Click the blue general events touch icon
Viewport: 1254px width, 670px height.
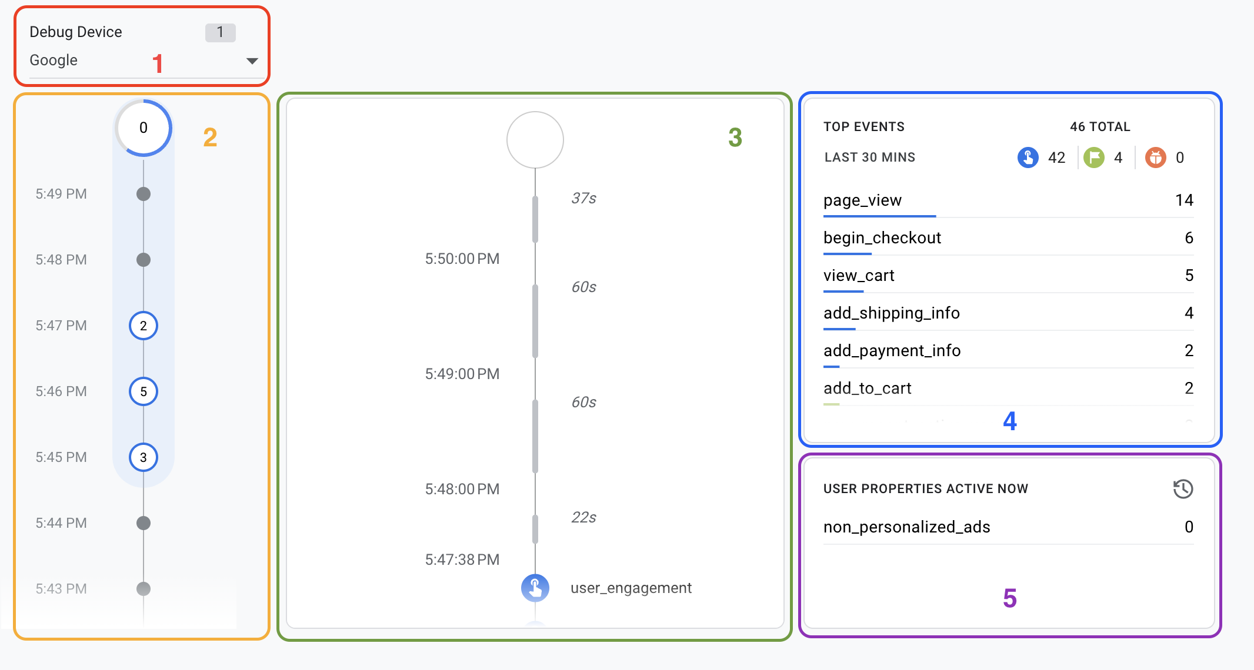[1028, 158]
